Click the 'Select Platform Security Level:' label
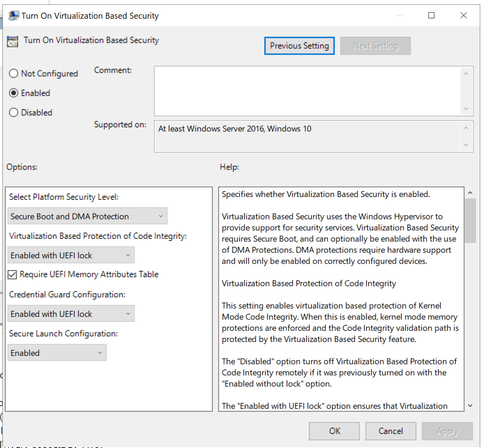 (x=64, y=197)
